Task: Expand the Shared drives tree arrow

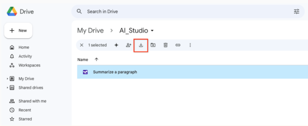Action: (x=7, y=88)
